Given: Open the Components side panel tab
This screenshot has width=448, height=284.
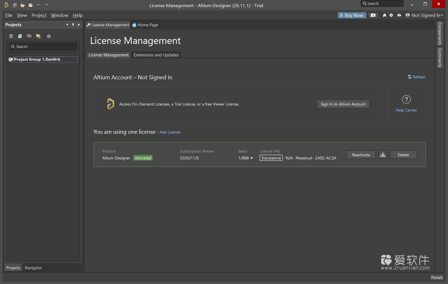Looking at the screenshot, I should coord(440,33).
